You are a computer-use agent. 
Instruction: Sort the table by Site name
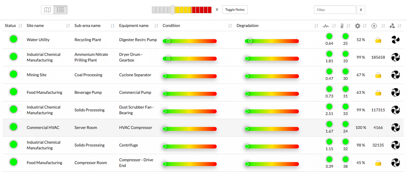[x=35, y=26]
